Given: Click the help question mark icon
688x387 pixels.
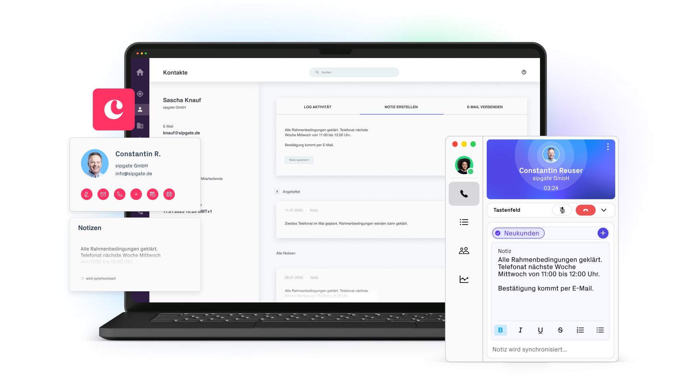Looking at the screenshot, I should [x=524, y=72].
